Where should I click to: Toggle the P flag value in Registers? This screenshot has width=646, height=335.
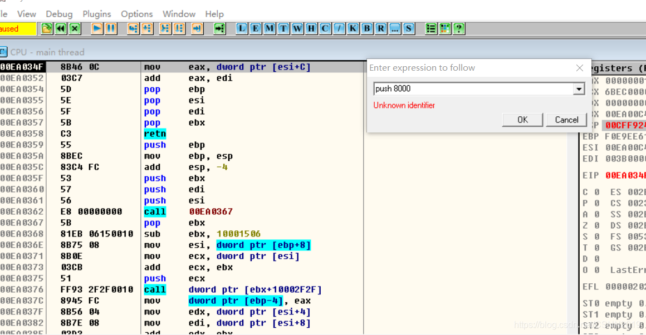click(596, 203)
